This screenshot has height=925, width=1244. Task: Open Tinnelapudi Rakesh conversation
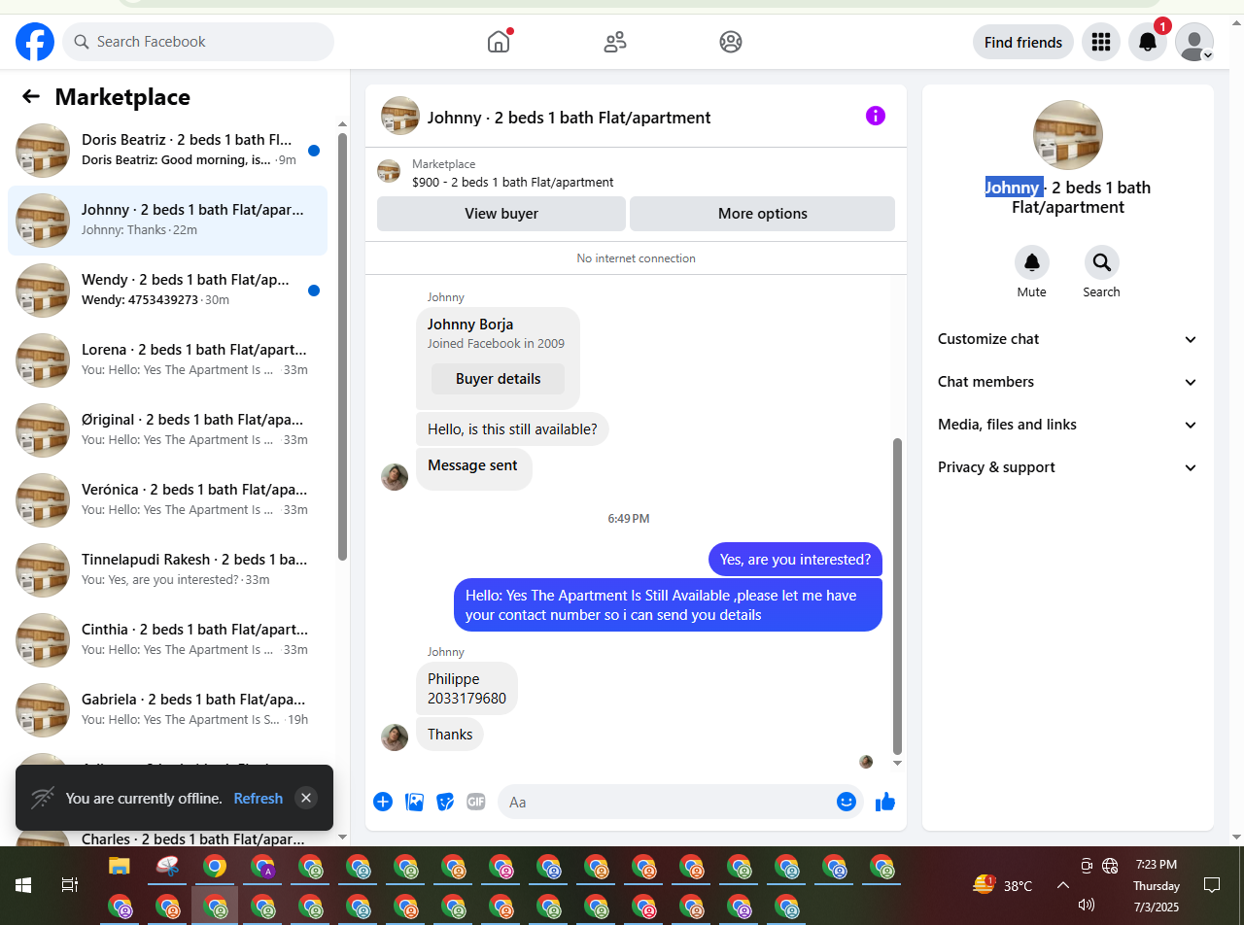click(x=167, y=570)
